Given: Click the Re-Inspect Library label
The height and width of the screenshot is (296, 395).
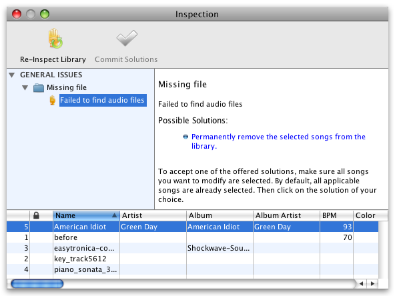Looking at the screenshot, I should point(53,59).
